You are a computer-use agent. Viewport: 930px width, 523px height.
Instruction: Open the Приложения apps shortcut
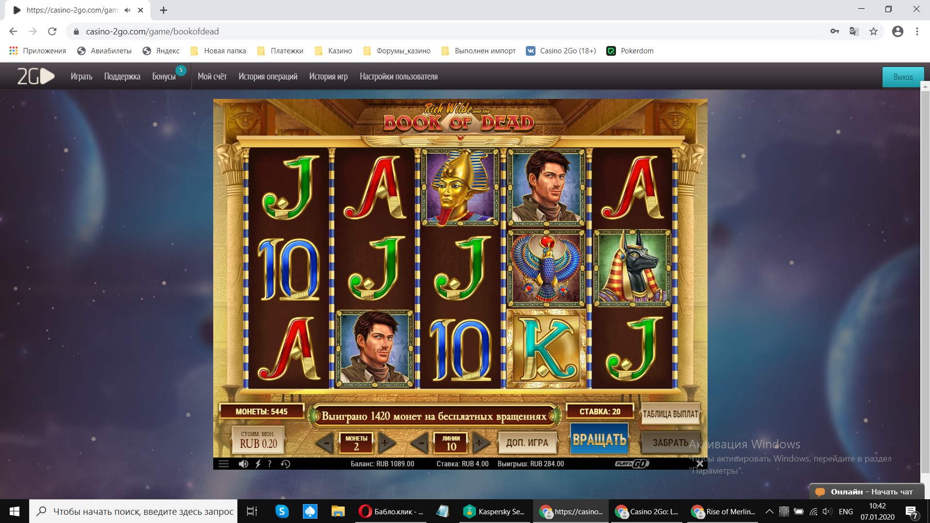(x=37, y=51)
